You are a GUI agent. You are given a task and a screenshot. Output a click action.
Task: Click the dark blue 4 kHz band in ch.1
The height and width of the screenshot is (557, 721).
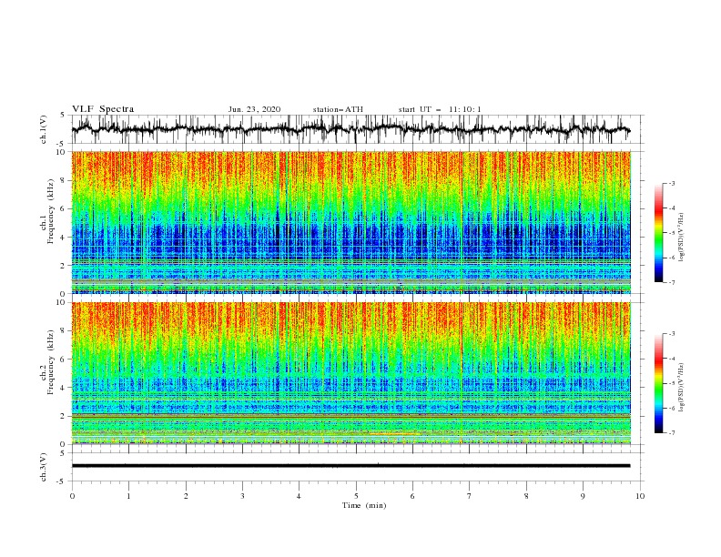pyautogui.click(x=351, y=239)
